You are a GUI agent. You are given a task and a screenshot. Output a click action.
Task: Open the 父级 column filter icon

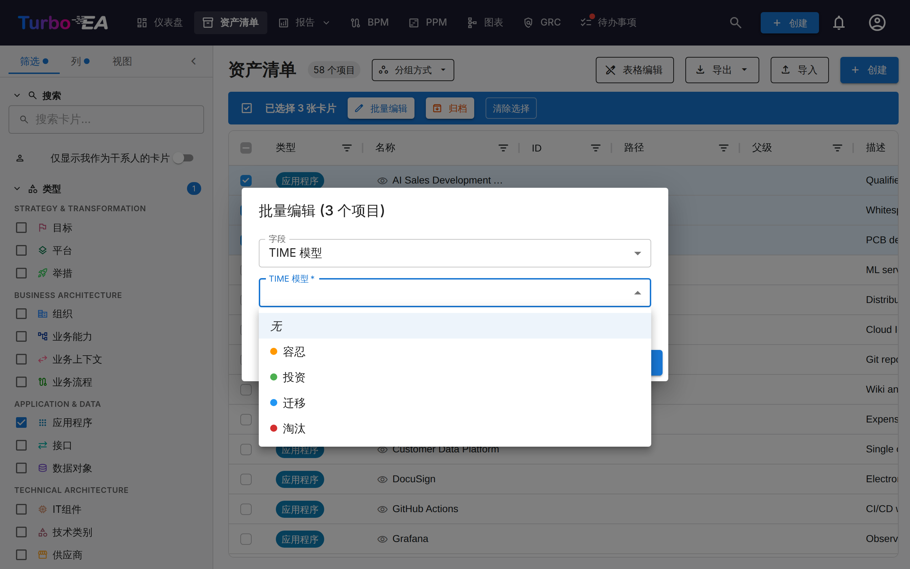837,148
